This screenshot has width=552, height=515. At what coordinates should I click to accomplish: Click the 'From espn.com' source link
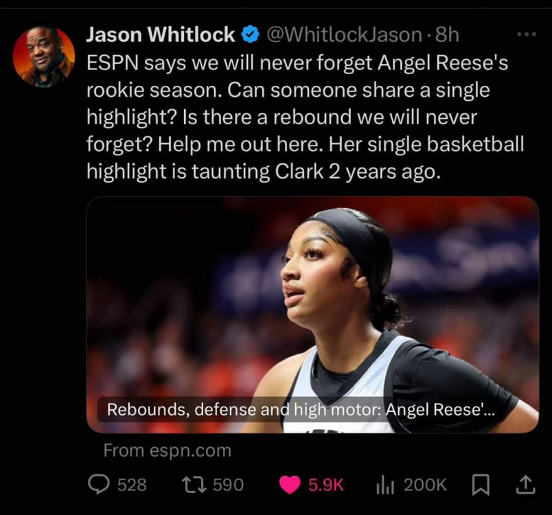coord(168,450)
